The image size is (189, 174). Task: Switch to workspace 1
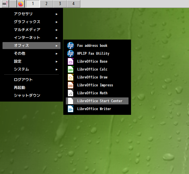point(33,4)
